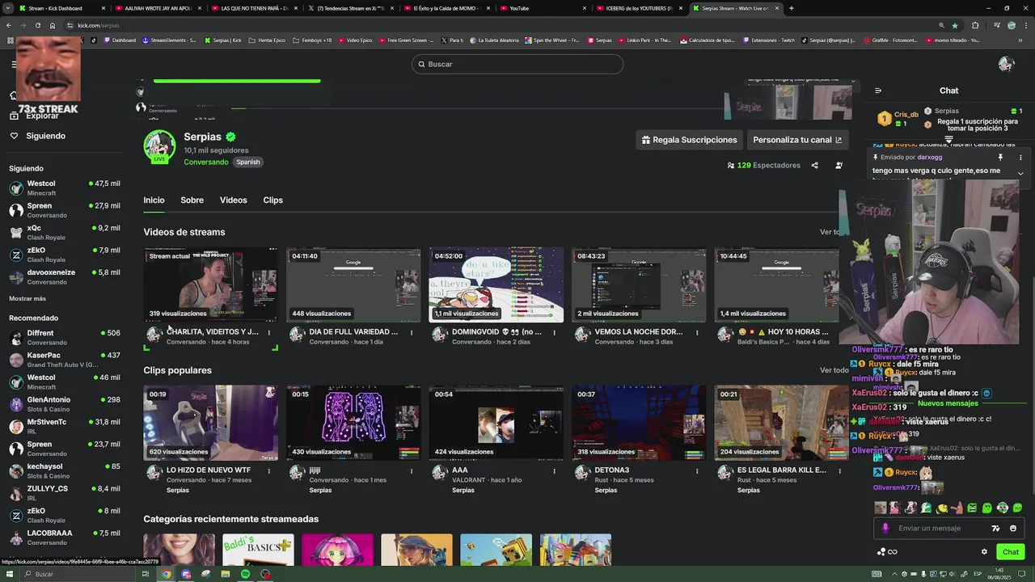
Task: Open the StreamElements bookmark
Action: point(169,40)
